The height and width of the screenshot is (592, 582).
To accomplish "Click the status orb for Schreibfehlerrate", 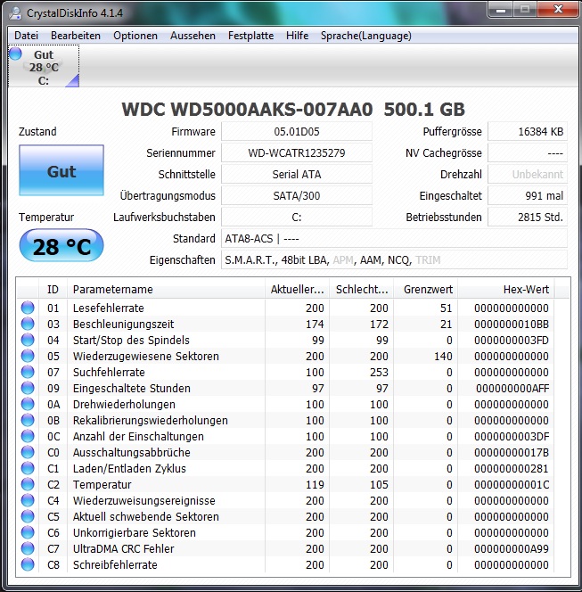I will pos(28,564).
